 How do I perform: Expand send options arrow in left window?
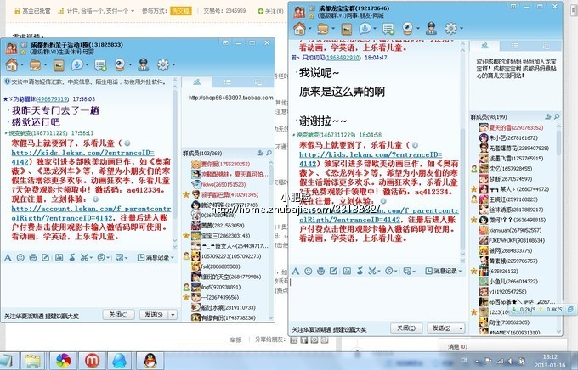(x=173, y=315)
